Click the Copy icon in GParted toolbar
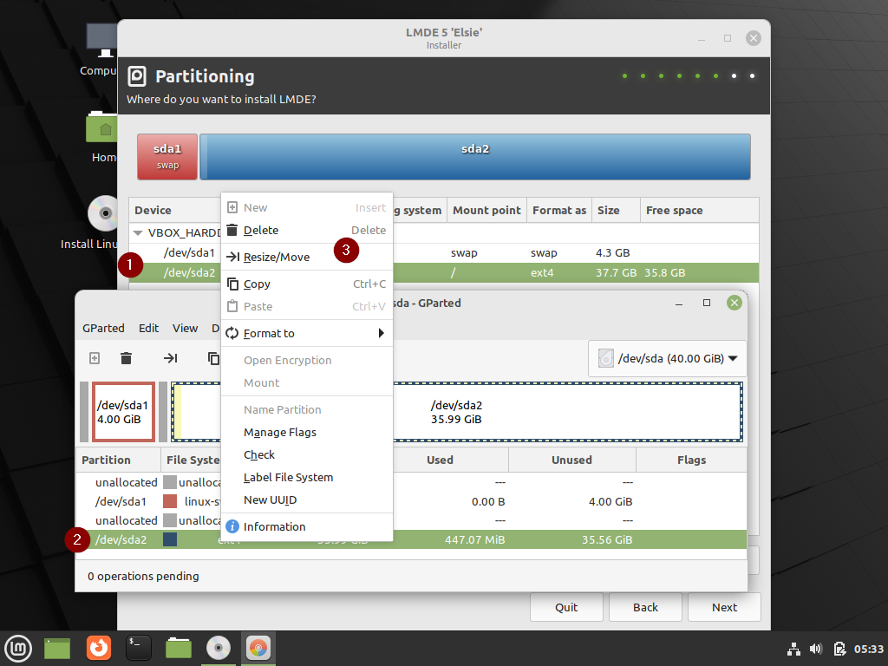Viewport: 888px width, 666px height. pyautogui.click(x=213, y=358)
